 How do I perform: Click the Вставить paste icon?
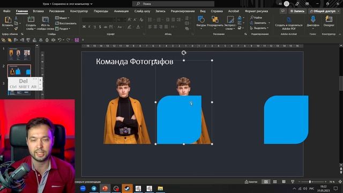point(8,20)
